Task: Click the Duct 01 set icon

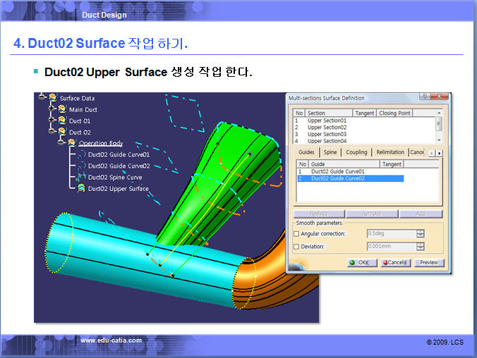Action: [61, 121]
